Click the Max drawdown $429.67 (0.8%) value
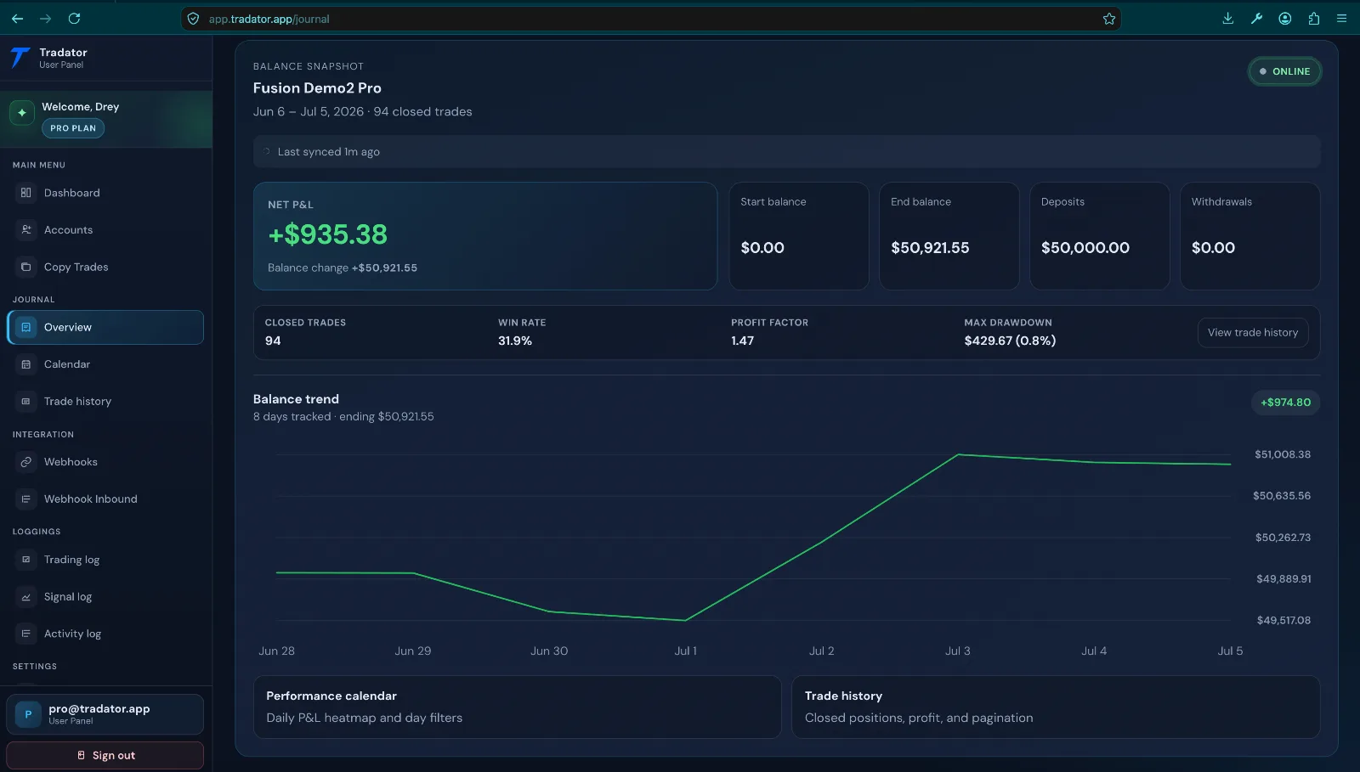This screenshot has height=772, width=1360. 1010,341
